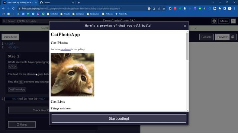Open a new browser tab

[79, 3]
